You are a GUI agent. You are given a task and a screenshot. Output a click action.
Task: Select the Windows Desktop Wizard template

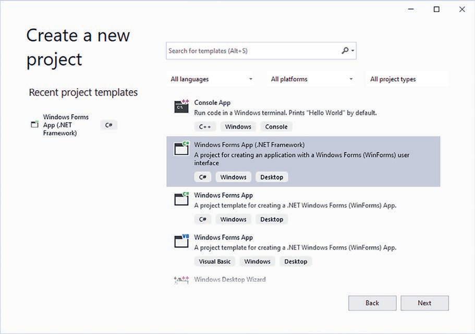tap(229, 279)
